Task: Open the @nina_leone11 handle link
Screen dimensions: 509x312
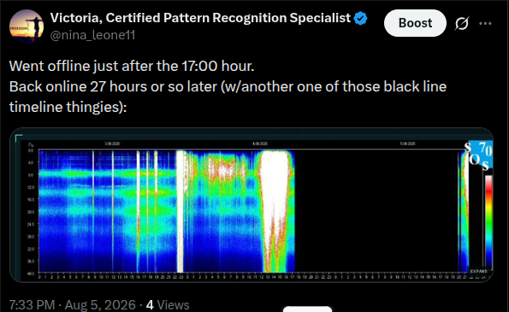Action: pos(92,35)
